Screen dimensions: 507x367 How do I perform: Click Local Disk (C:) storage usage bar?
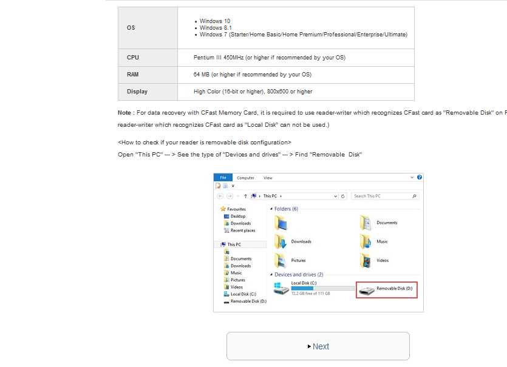pyautogui.click(x=322, y=288)
